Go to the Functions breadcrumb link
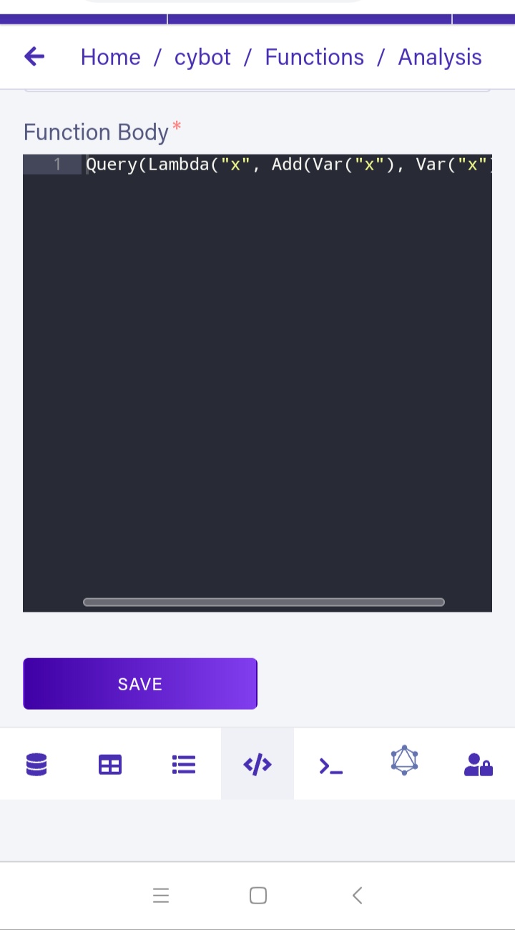 tap(315, 57)
